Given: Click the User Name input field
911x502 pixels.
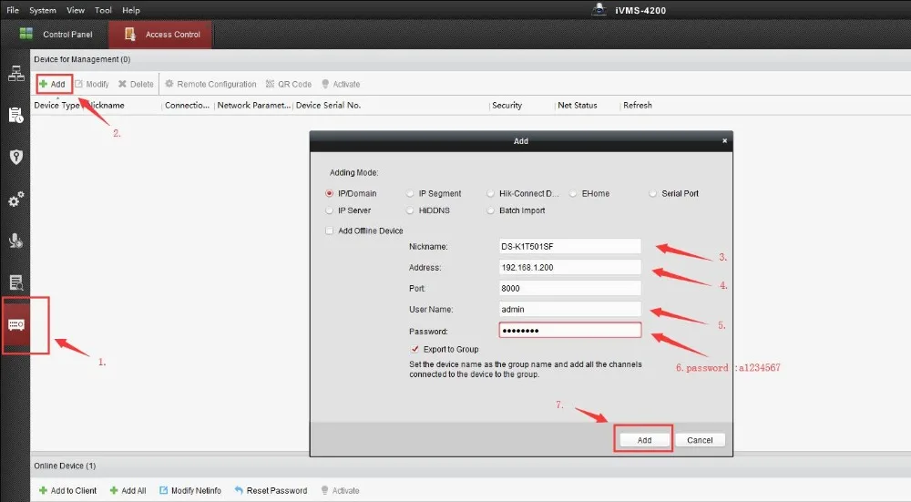Looking at the screenshot, I should pyautogui.click(x=569, y=309).
